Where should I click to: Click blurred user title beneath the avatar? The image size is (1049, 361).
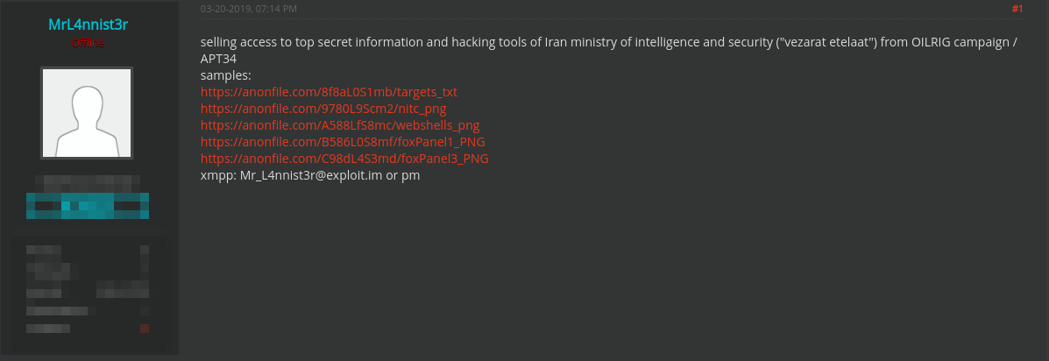(88, 180)
